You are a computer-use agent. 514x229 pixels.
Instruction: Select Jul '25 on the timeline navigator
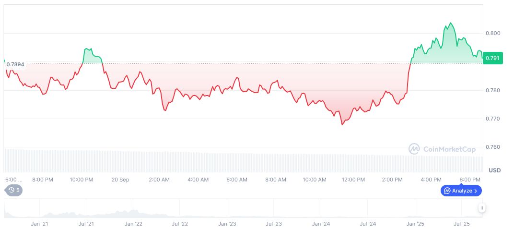(x=461, y=224)
